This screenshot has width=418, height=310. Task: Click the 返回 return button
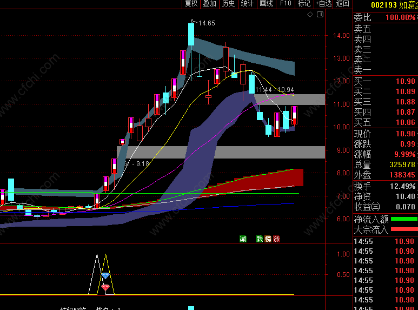(x=342, y=4)
